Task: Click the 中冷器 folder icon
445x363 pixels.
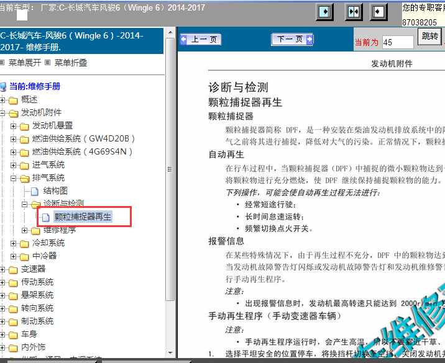Action: (24, 257)
